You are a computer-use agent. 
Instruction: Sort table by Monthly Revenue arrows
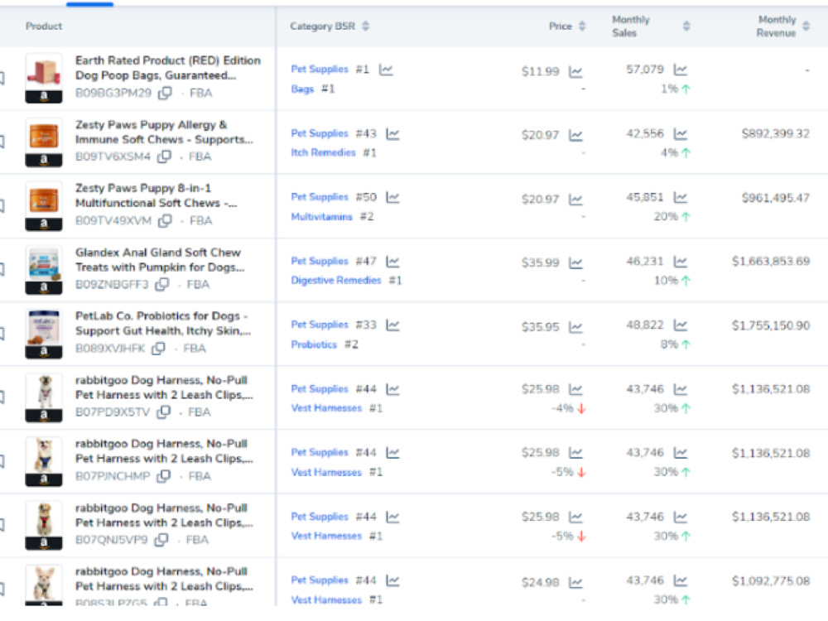[806, 26]
